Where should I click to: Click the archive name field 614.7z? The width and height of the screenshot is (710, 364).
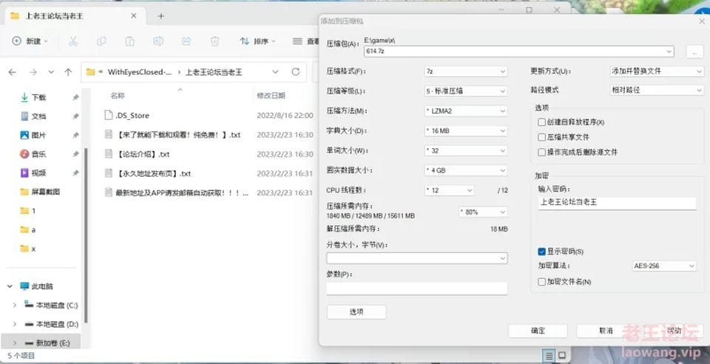click(x=519, y=51)
